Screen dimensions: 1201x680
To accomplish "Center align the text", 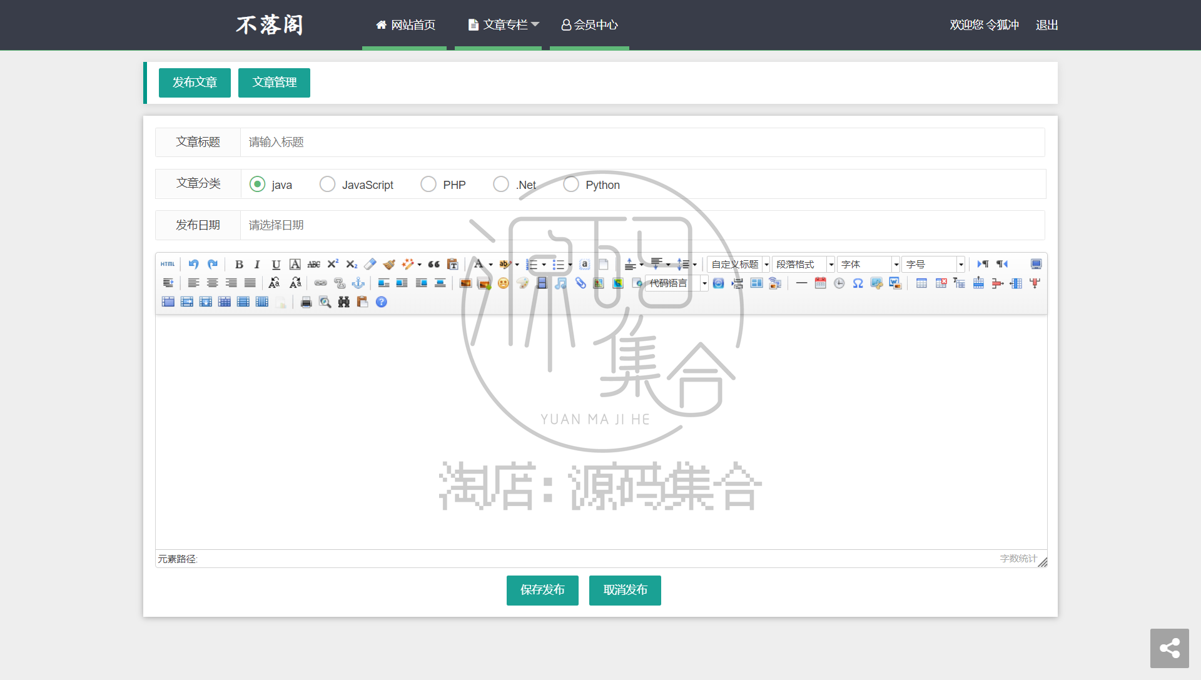I will tap(213, 283).
